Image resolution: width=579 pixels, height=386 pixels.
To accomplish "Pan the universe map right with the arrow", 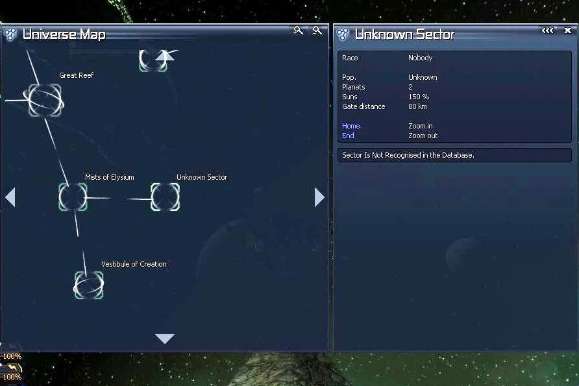I will tap(319, 197).
